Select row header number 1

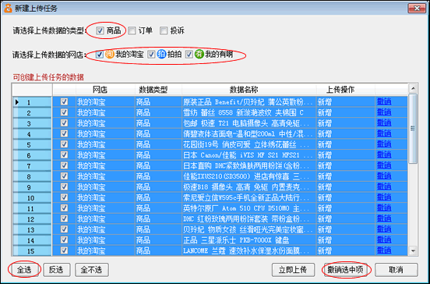pos(32,102)
